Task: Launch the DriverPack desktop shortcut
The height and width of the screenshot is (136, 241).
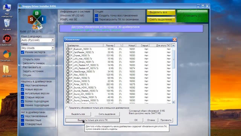Action: (x=7, y=56)
